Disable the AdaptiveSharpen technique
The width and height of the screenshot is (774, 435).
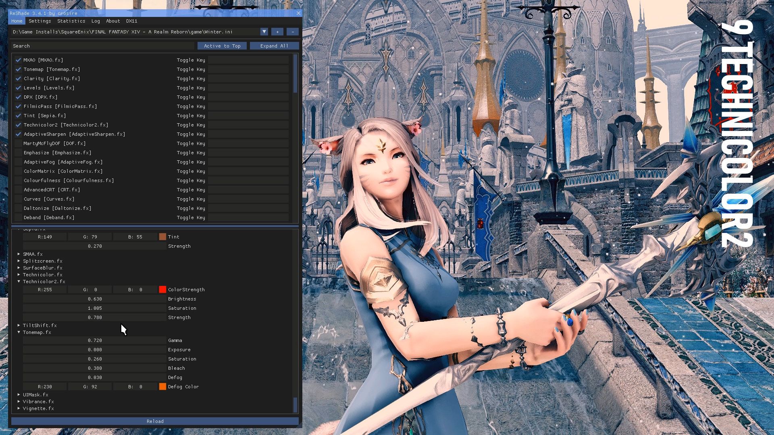click(18, 134)
